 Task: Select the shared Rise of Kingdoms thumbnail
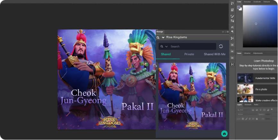click(192, 96)
